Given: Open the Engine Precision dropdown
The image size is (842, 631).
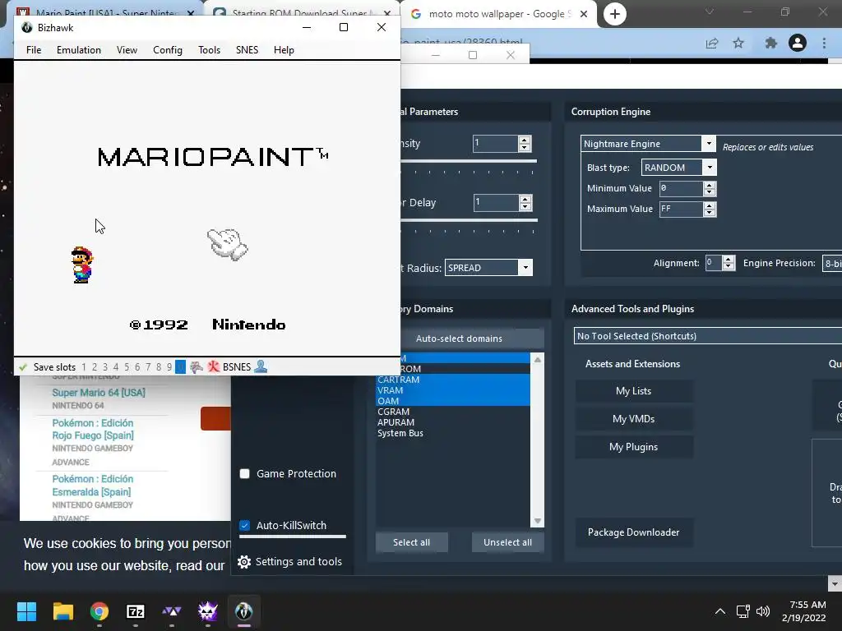Looking at the screenshot, I should 832,264.
